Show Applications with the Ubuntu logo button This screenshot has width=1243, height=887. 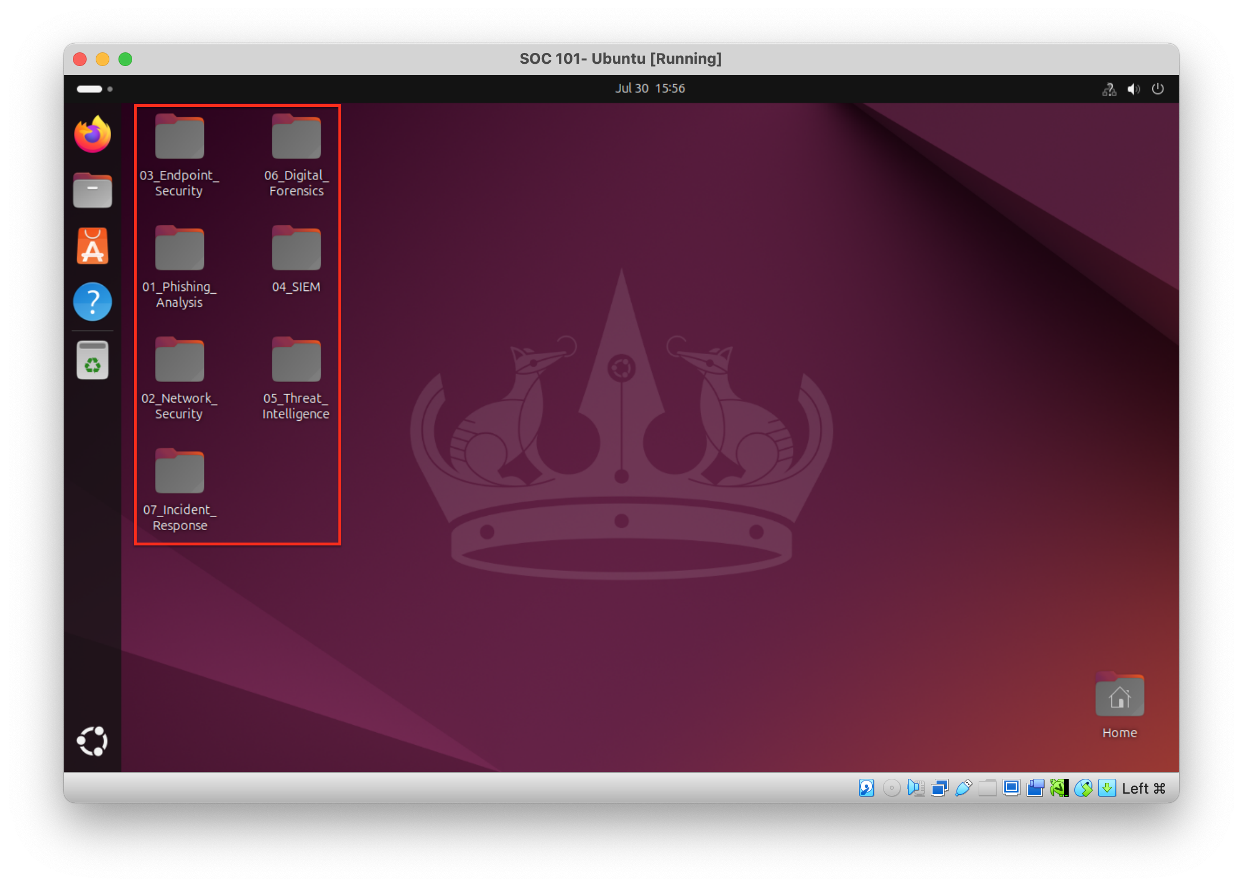pos(92,741)
